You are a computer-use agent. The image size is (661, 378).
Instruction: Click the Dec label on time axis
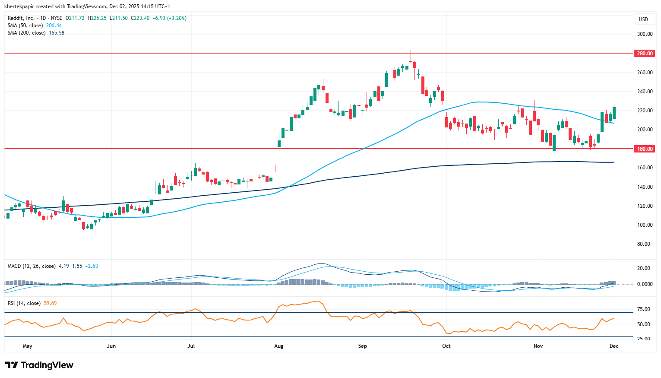coord(614,346)
